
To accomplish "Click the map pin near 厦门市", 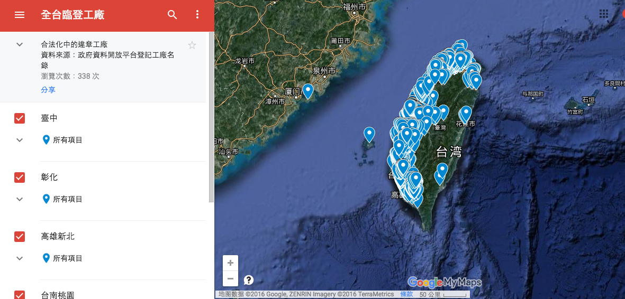I will (x=307, y=91).
